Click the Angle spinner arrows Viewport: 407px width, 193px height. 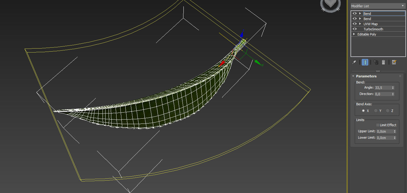pyautogui.click(x=393, y=88)
